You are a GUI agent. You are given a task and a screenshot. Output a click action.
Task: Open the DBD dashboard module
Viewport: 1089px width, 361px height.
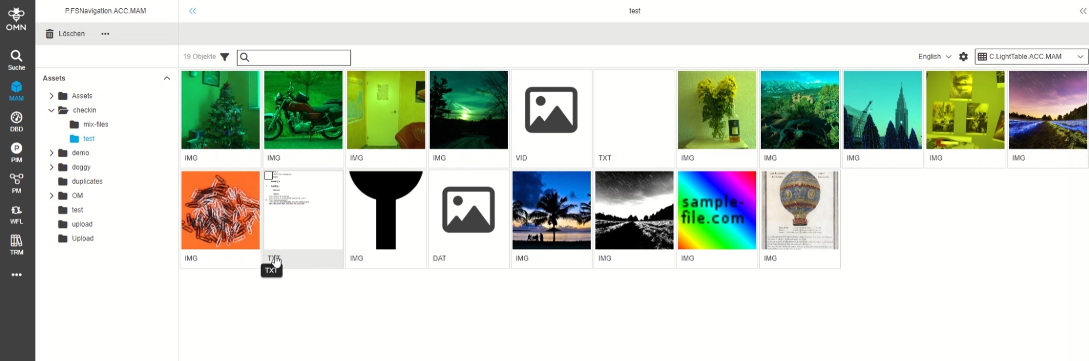pyautogui.click(x=16, y=122)
